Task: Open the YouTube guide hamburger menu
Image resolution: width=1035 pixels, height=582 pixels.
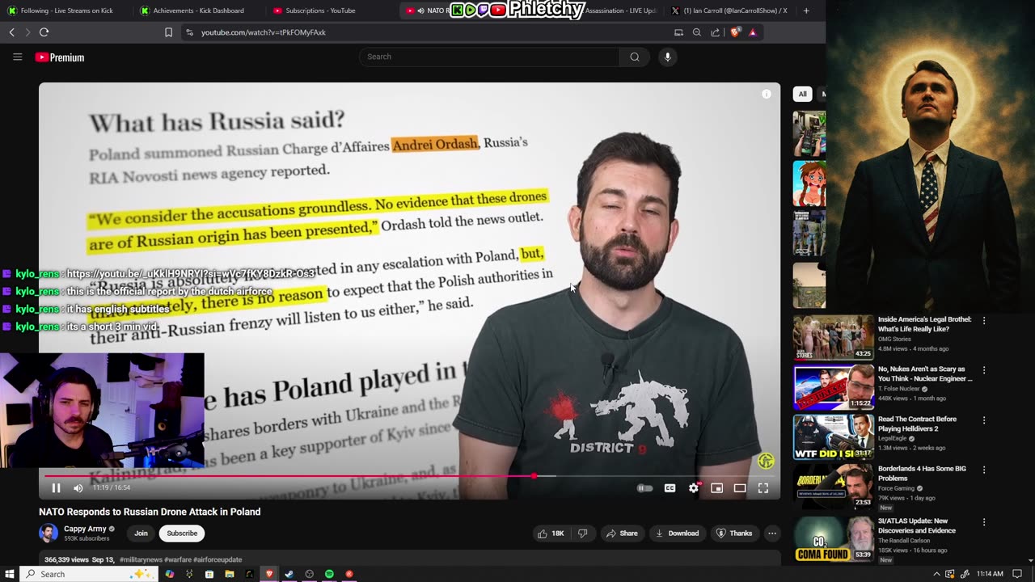Action: [x=17, y=57]
